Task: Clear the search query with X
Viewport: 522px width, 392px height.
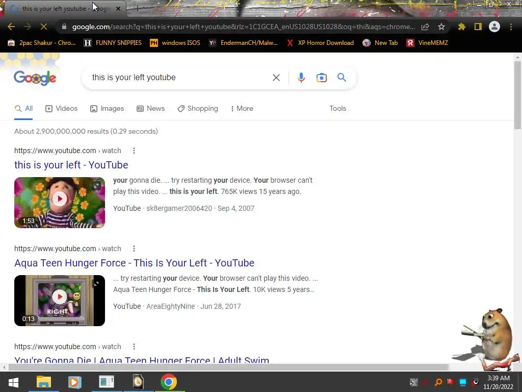Action: 276,78
